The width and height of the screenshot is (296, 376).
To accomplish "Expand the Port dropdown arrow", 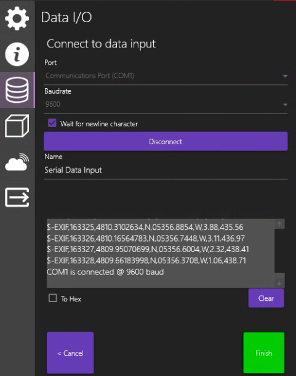I will pyautogui.click(x=285, y=76).
